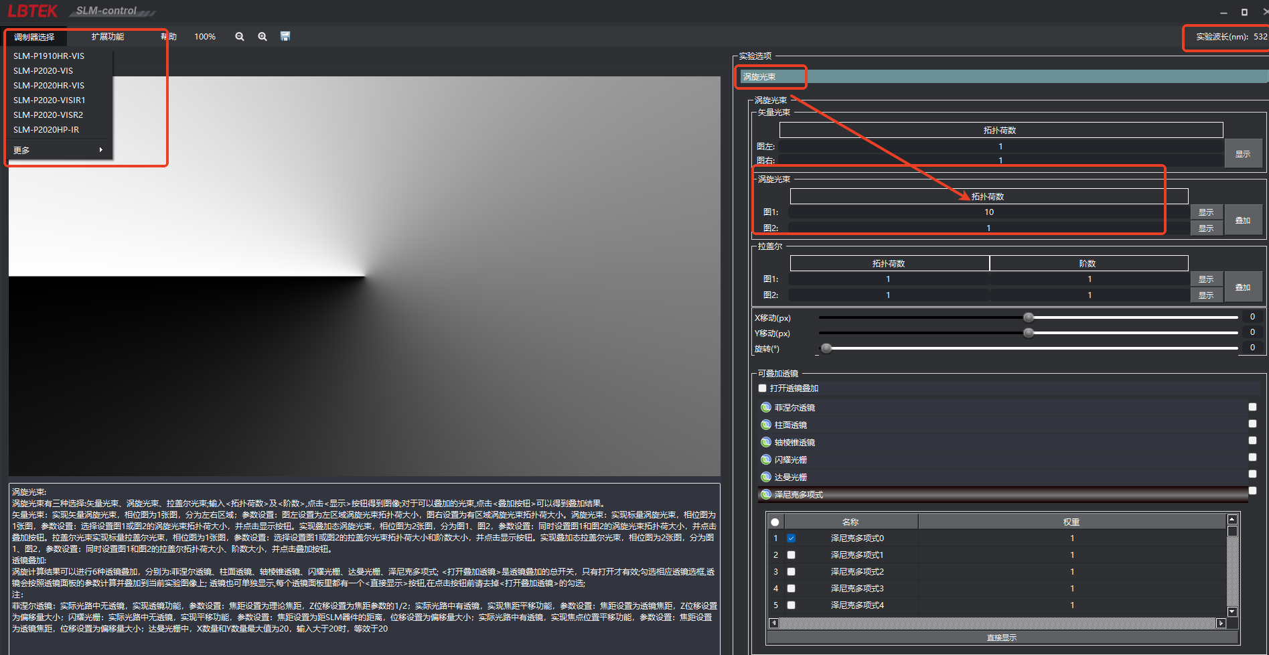Screen dimensions: 1269x655
Task: Click the 闪耀光栅 grating icon
Action: pos(766,459)
